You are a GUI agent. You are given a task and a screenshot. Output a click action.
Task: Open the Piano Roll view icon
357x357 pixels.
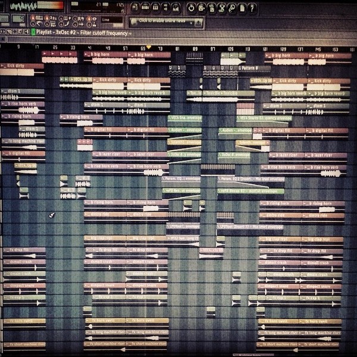tap(155, 8)
